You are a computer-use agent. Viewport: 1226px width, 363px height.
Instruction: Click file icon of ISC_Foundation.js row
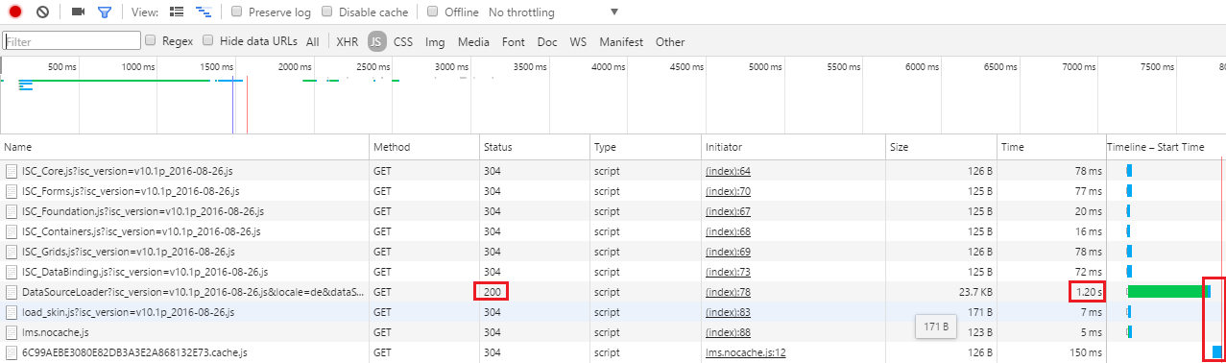point(12,210)
